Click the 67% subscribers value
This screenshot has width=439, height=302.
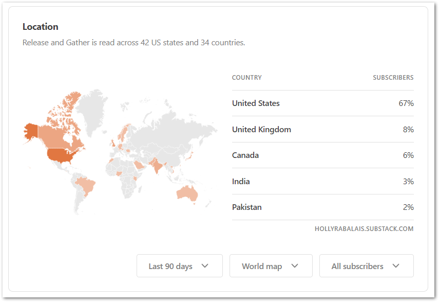click(406, 103)
